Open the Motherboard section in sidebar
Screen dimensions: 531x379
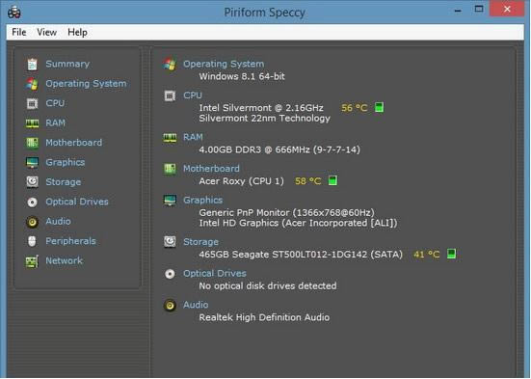pyautogui.click(x=74, y=143)
